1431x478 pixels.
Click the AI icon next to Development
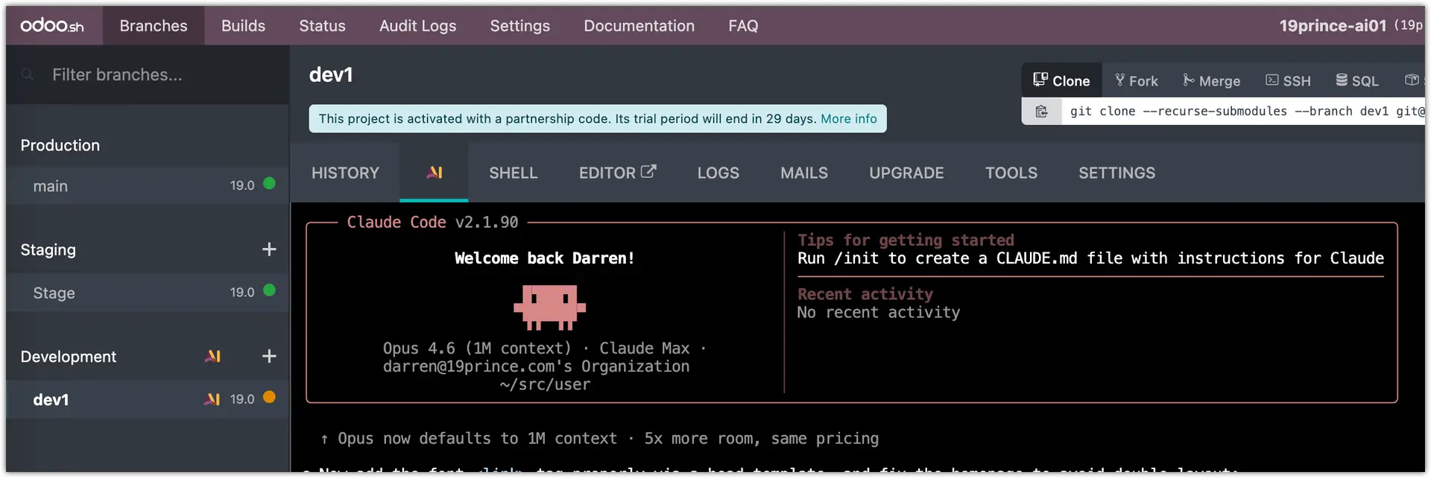coord(213,357)
